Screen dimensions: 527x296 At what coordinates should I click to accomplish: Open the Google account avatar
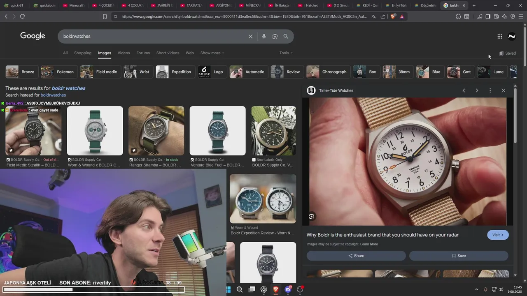tap(512, 37)
